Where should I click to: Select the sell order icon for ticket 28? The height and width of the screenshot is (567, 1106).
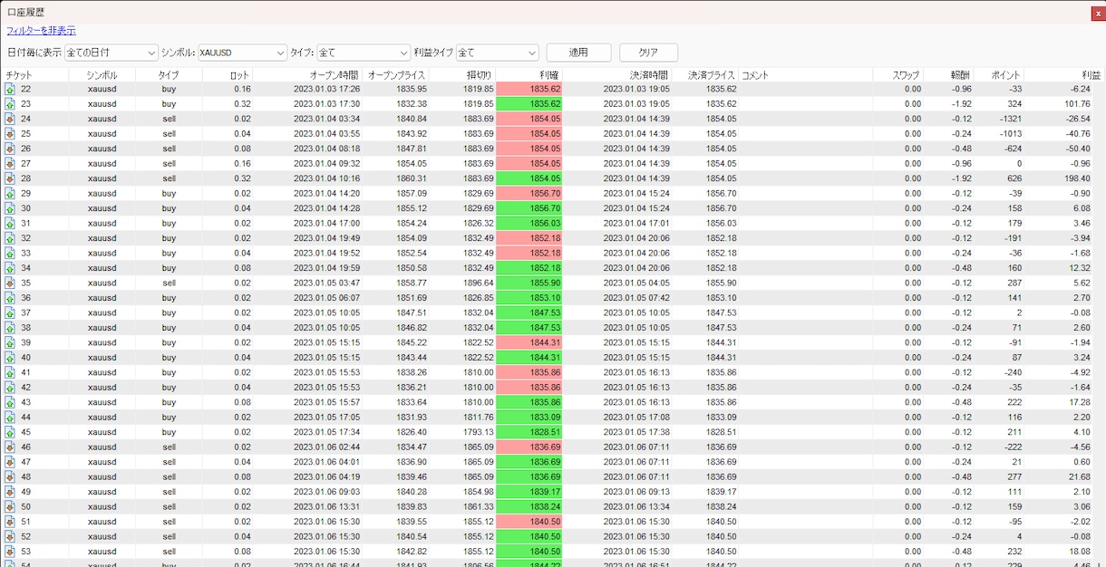pos(10,178)
